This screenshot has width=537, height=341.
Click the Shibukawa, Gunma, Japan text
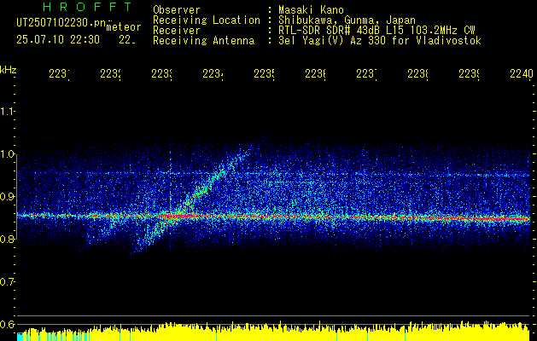click(x=347, y=20)
